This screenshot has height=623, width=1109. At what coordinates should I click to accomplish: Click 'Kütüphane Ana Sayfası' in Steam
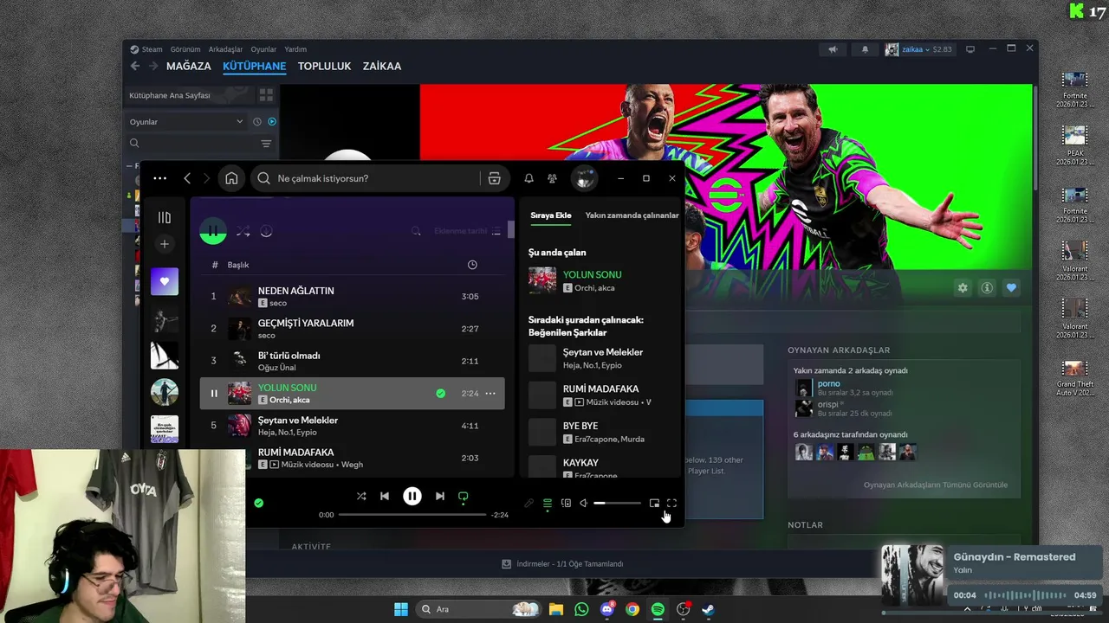click(x=170, y=95)
